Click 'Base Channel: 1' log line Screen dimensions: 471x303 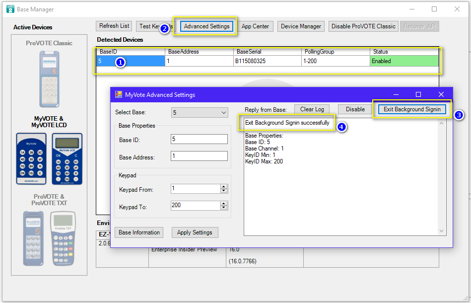tap(265, 149)
